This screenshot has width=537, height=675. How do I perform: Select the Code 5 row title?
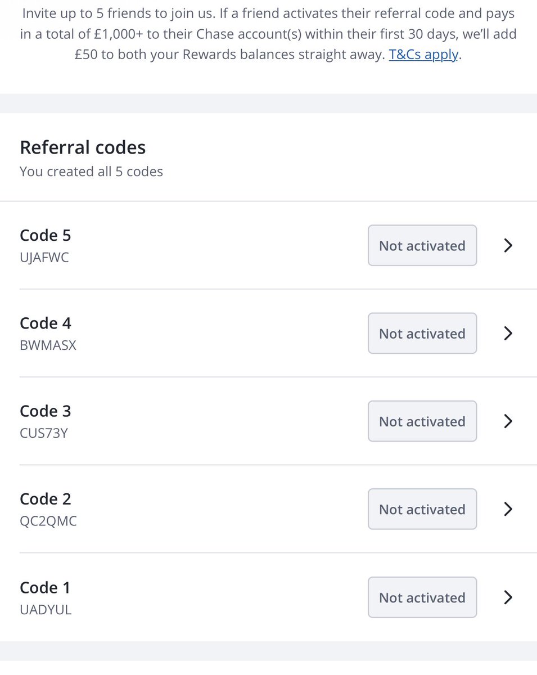click(46, 235)
